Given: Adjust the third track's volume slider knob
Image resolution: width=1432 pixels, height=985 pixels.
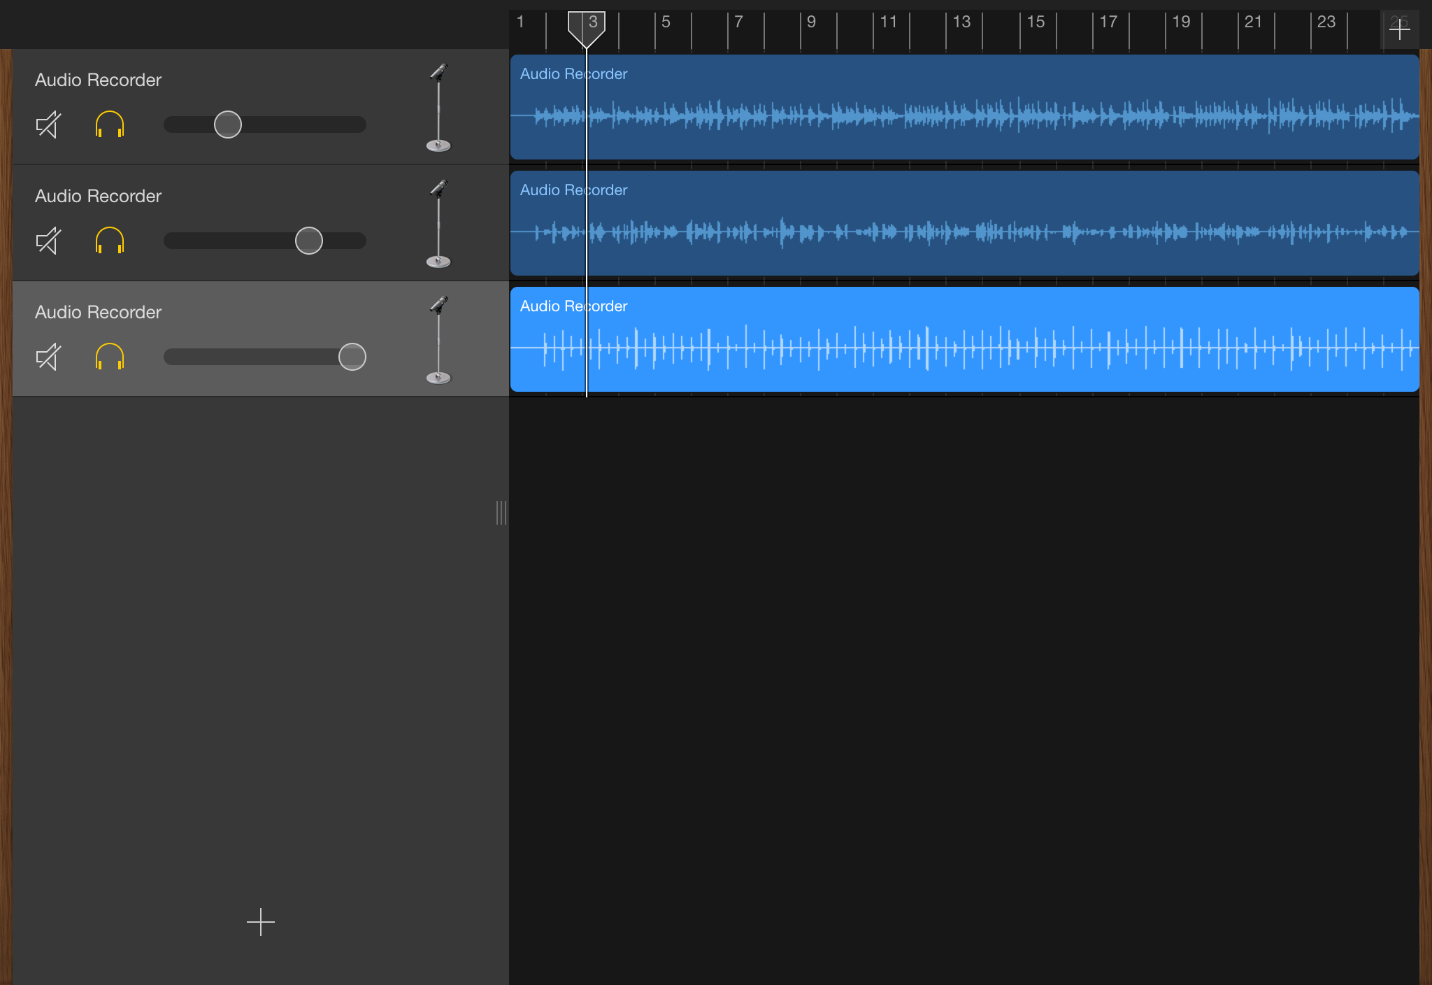Looking at the screenshot, I should click(x=352, y=357).
